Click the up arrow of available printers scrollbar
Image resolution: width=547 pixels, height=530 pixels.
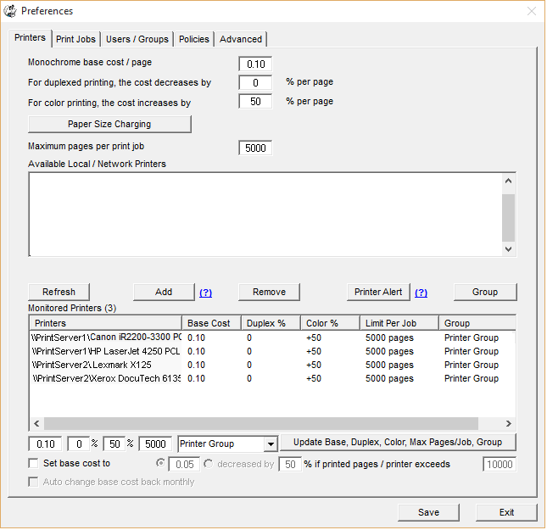pyautogui.click(x=509, y=181)
